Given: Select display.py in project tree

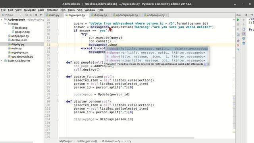Looking at the screenshot, I should (x=17, y=44).
